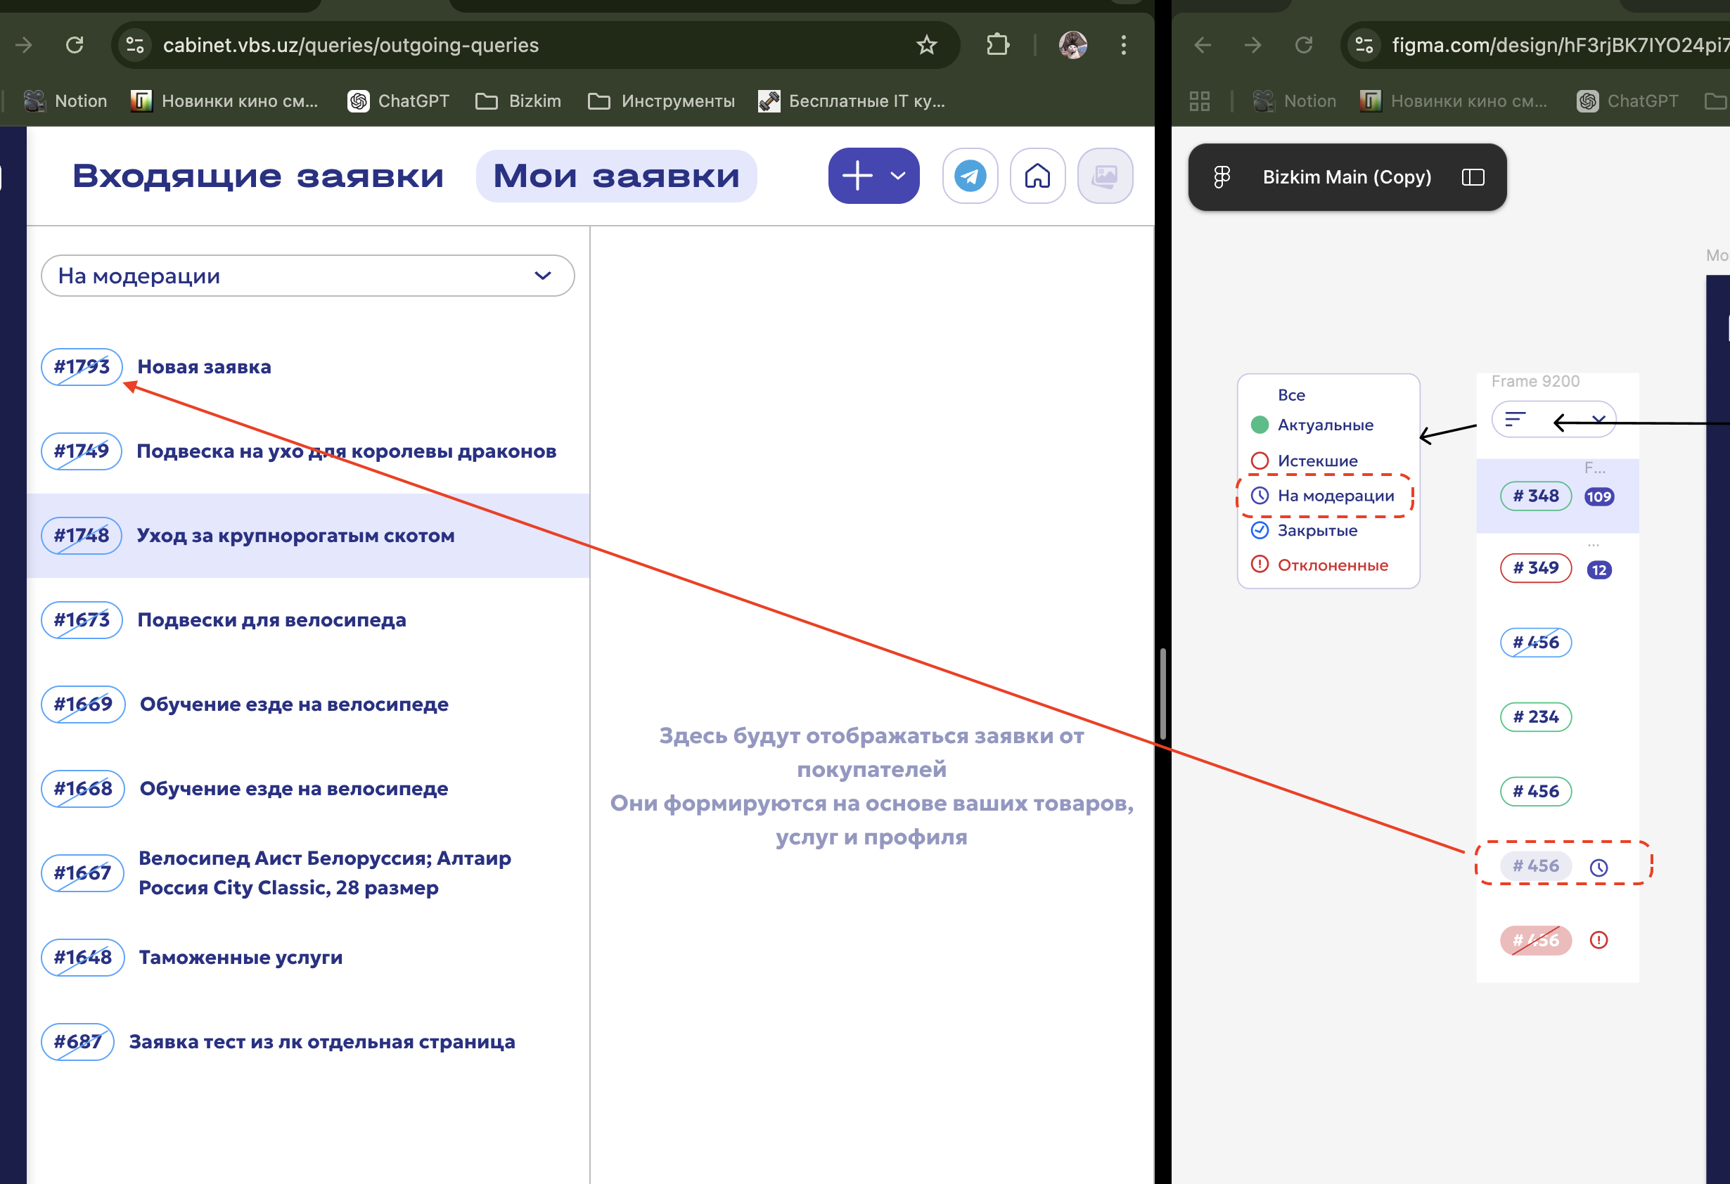Open Chrome three-dot menu

pos(1123,46)
